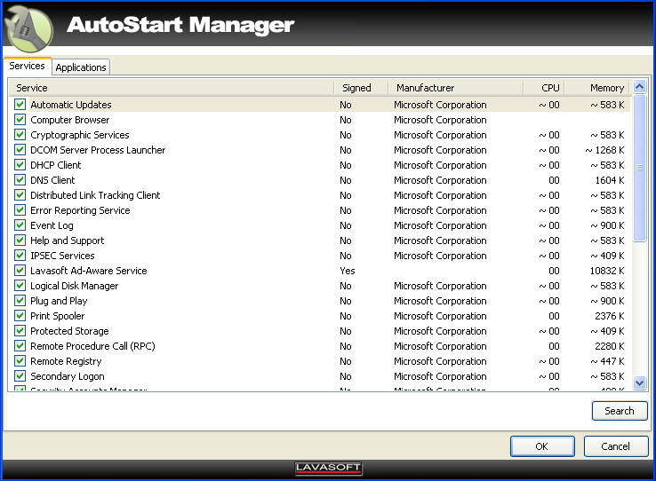Select "Cryptographic Services" service name

point(80,135)
